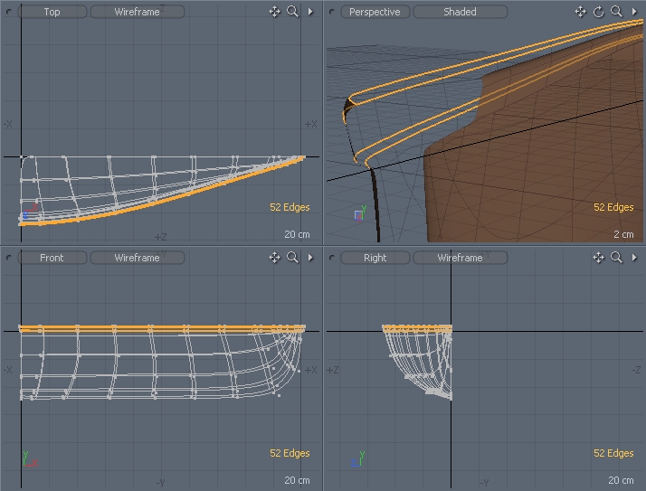Click the zoom magnifier in Perspective viewport
The image size is (646, 491).
(x=616, y=12)
